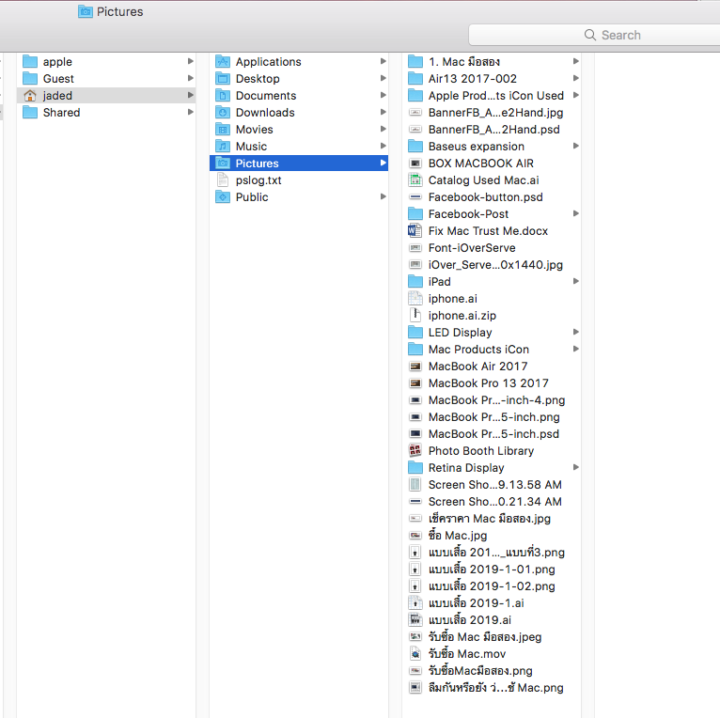
Task: Click the แบบเสื้อ 2019.ai file icon
Action: tap(415, 619)
